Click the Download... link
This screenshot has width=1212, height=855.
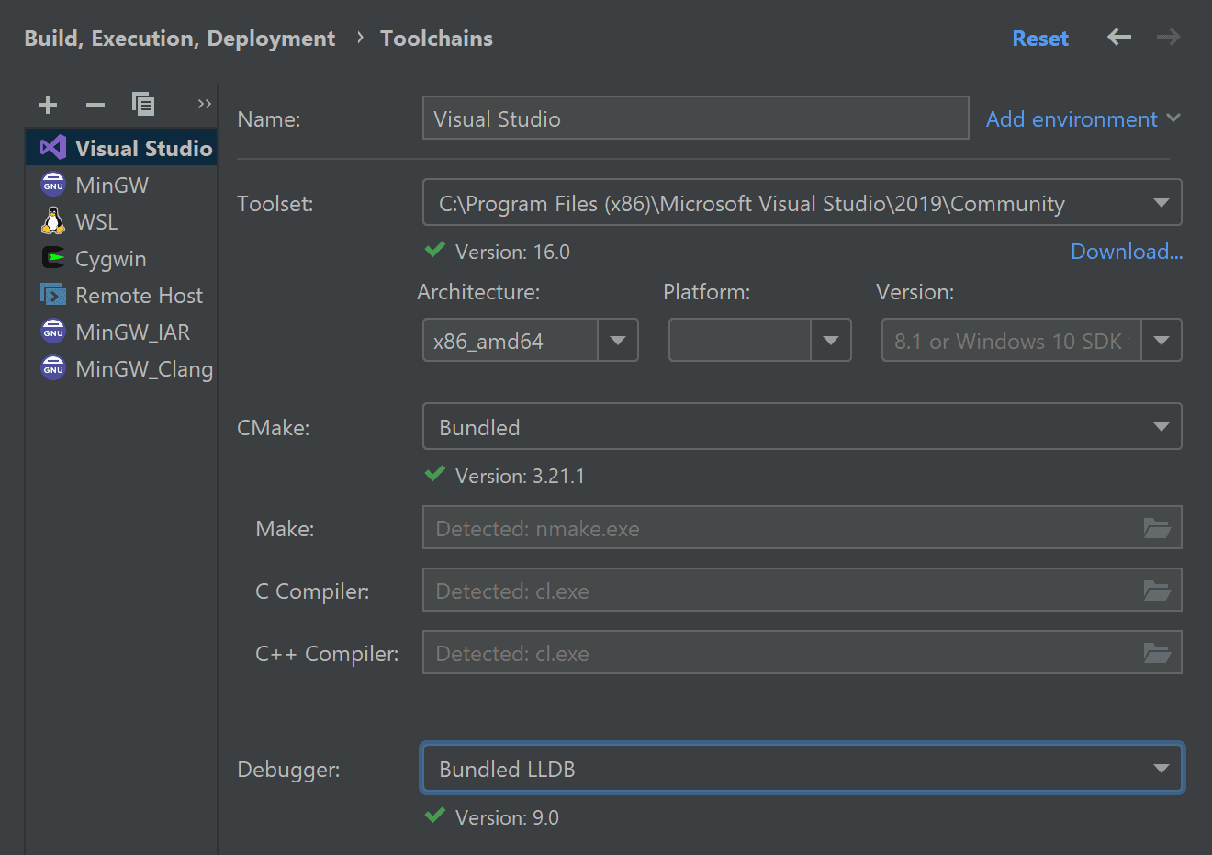(x=1127, y=252)
